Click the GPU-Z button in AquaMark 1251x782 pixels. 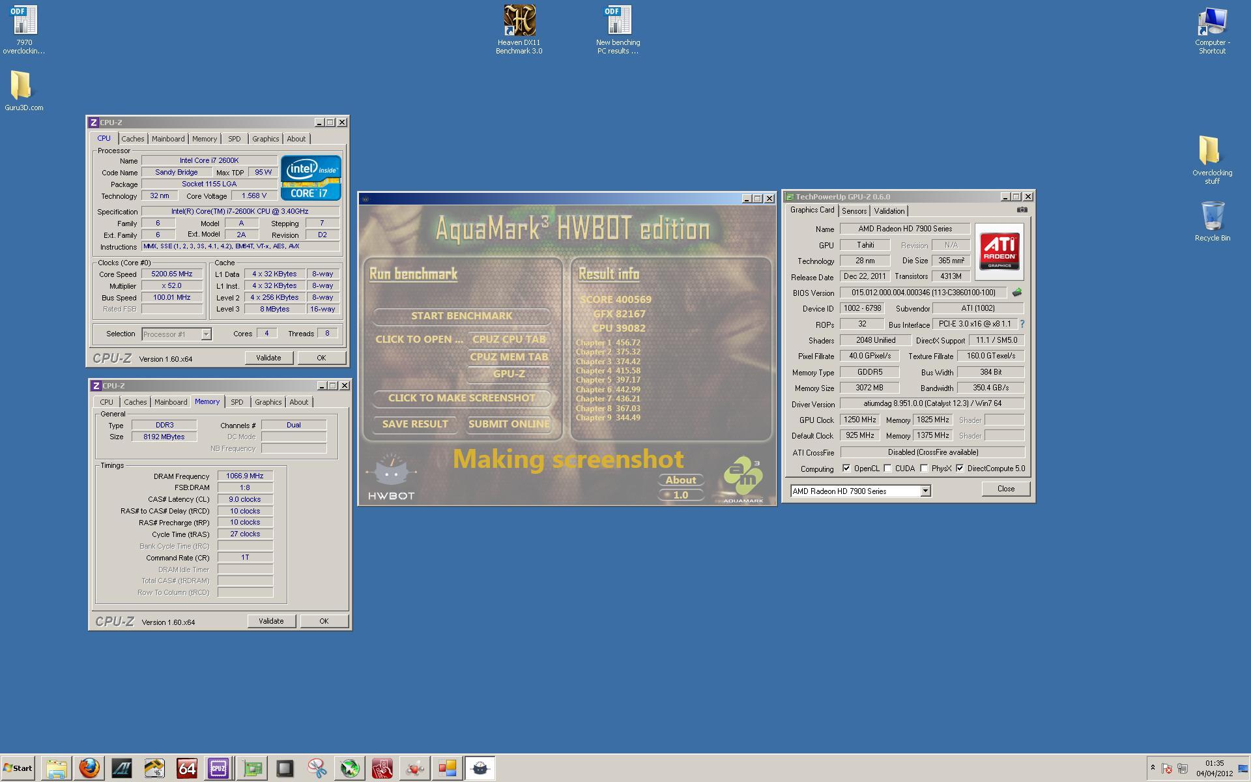click(x=509, y=374)
